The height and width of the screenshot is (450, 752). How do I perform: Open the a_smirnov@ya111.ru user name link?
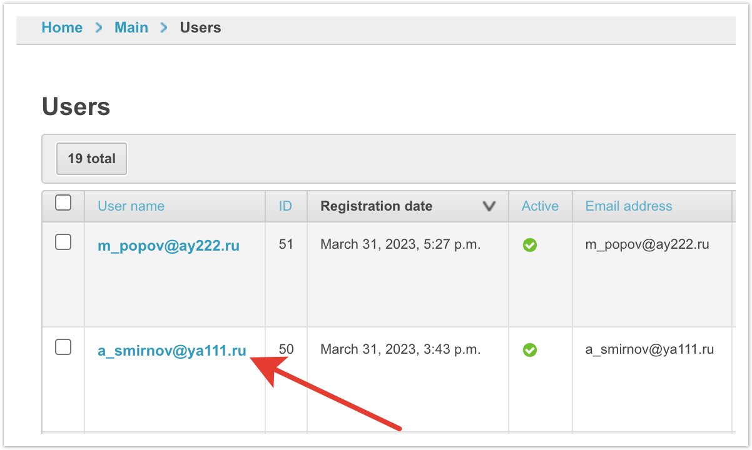171,351
